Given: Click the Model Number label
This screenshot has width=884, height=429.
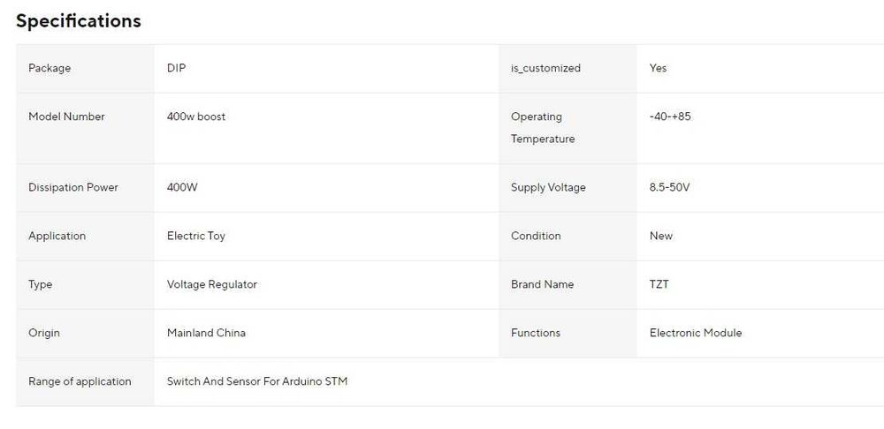Looking at the screenshot, I should (66, 117).
